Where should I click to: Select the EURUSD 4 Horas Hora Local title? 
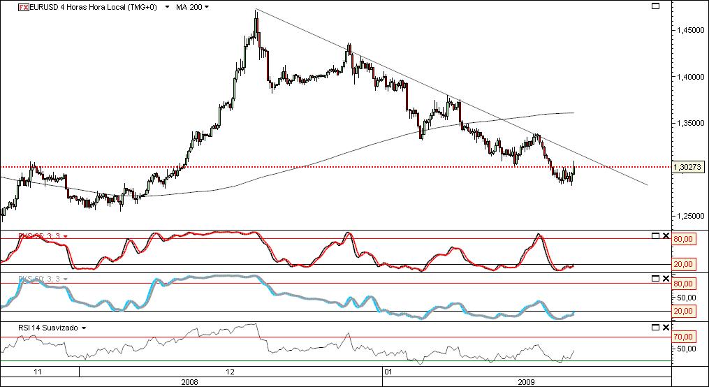coord(93,7)
